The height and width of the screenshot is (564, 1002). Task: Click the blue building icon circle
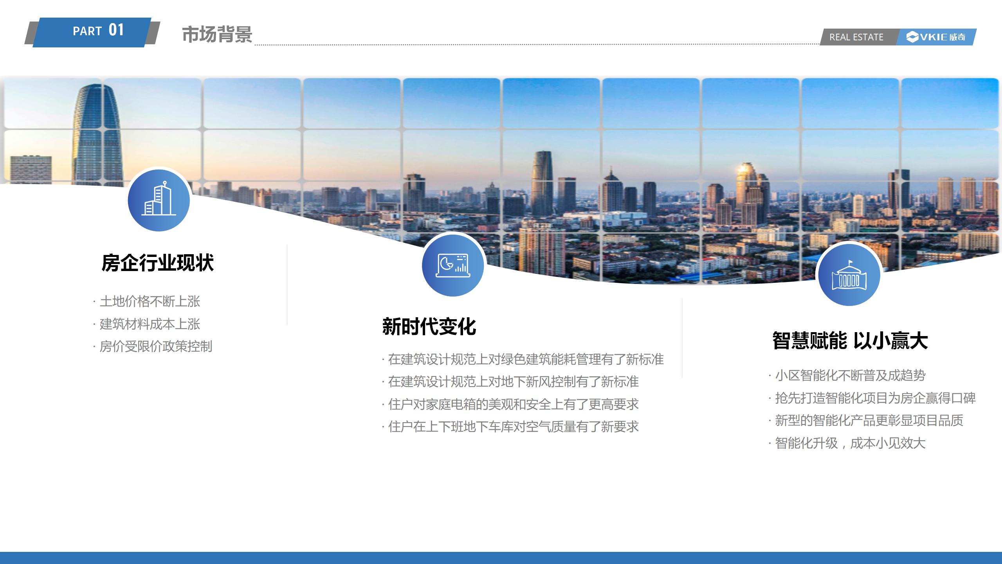click(159, 200)
